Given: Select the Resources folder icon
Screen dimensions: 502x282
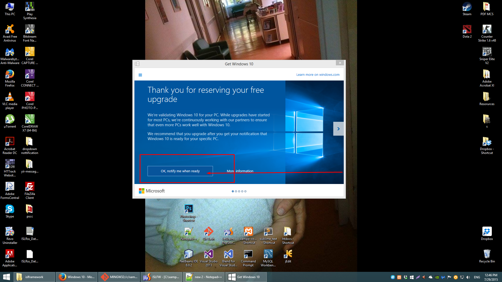Looking at the screenshot, I should (487, 99).
